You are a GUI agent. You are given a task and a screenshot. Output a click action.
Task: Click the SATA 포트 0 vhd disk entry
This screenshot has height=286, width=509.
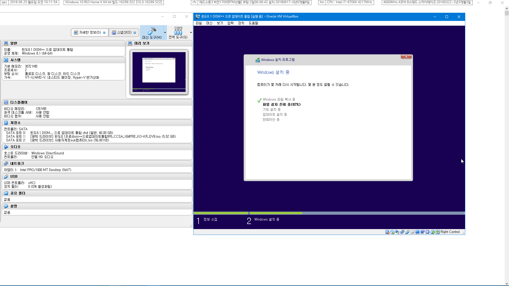click(x=72, y=133)
